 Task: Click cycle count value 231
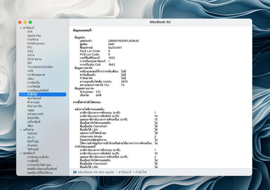point(98,92)
